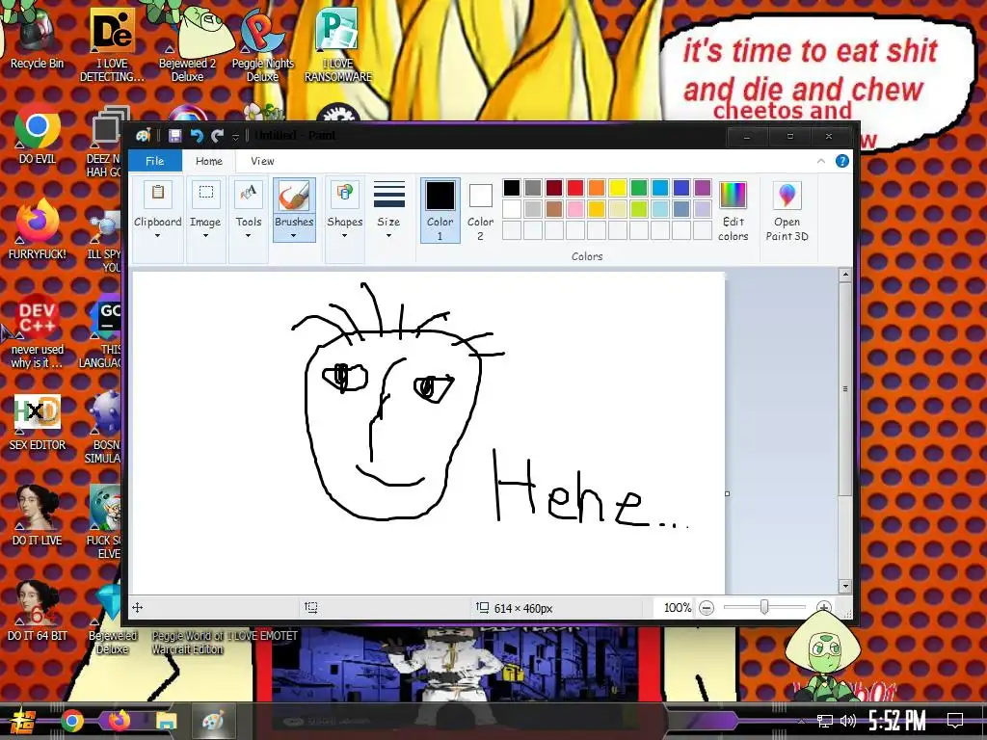Viewport: 987px width, 740px height.
Task: Select the Brushes tool icon
Action: 294,195
